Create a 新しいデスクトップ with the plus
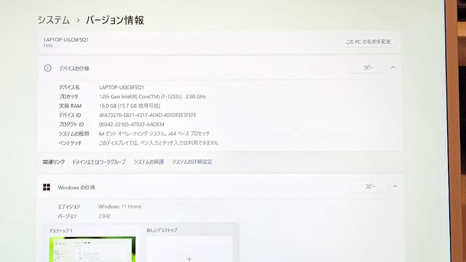Screen dimensions: 466x262 (189, 258)
